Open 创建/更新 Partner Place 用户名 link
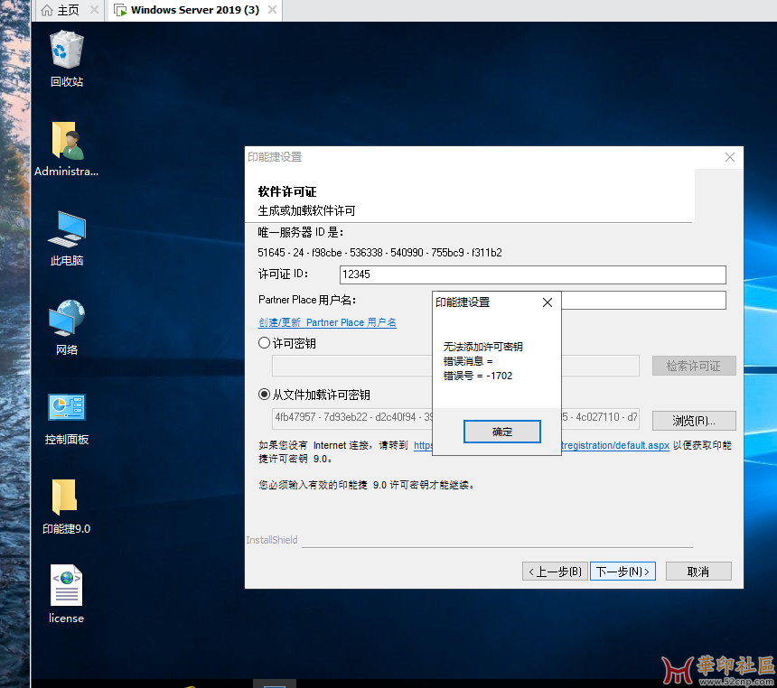Image resolution: width=777 pixels, height=688 pixels. (x=327, y=322)
